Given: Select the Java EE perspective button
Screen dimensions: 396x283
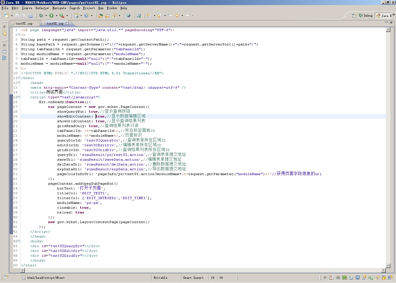Looking at the screenshot, I should pos(384,16).
